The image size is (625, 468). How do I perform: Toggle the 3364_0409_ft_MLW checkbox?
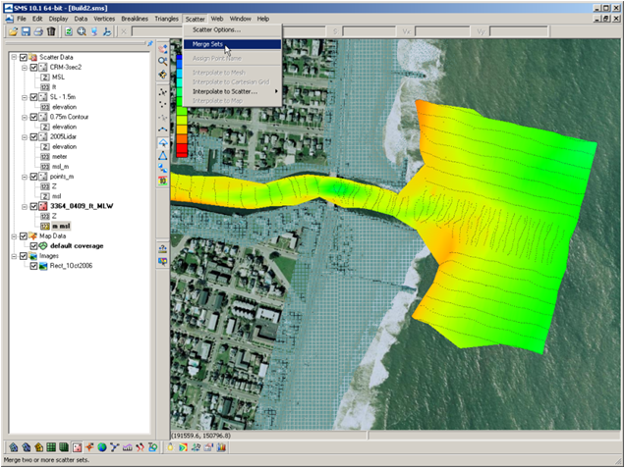pyautogui.click(x=33, y=206)
